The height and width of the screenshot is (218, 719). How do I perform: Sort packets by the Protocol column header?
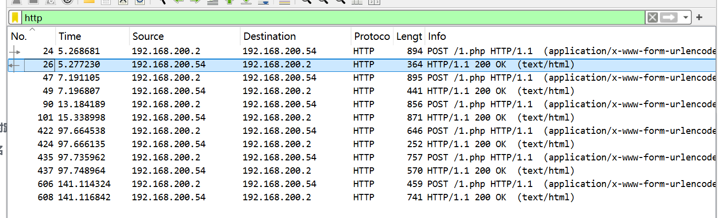pos(372,36)
